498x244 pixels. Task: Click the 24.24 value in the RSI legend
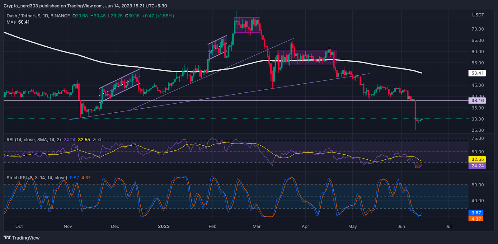coord(69,140)
